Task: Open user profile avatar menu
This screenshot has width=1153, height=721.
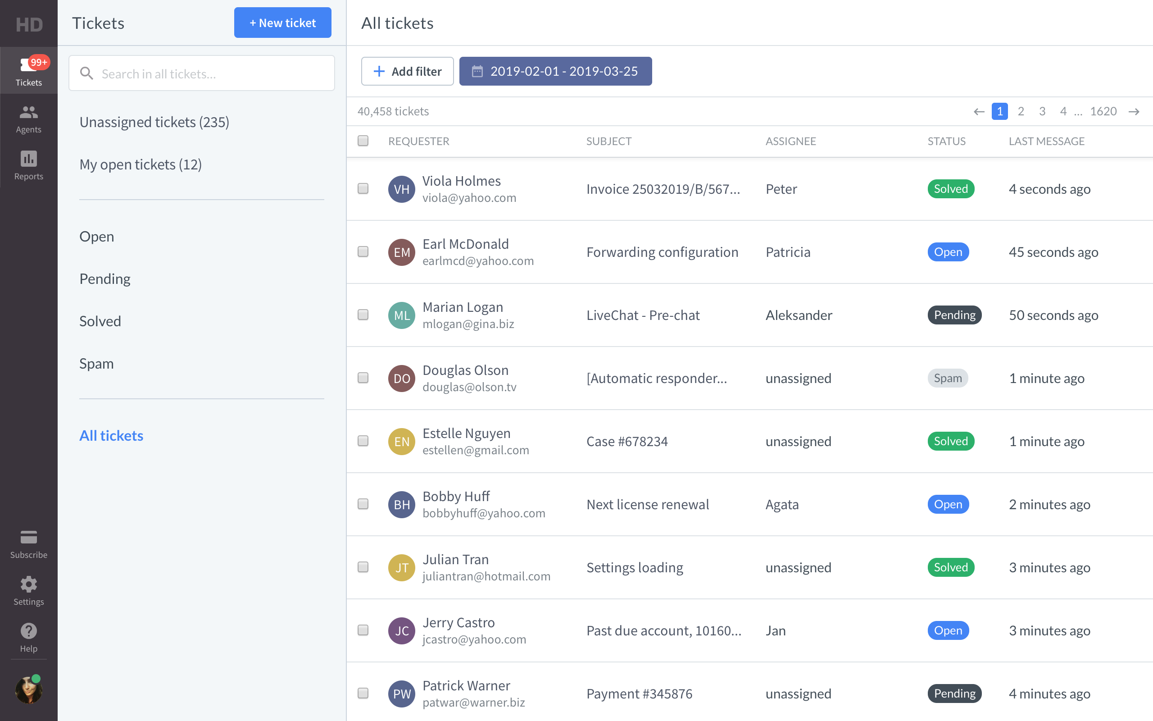Action: click(x=28, y=690)
